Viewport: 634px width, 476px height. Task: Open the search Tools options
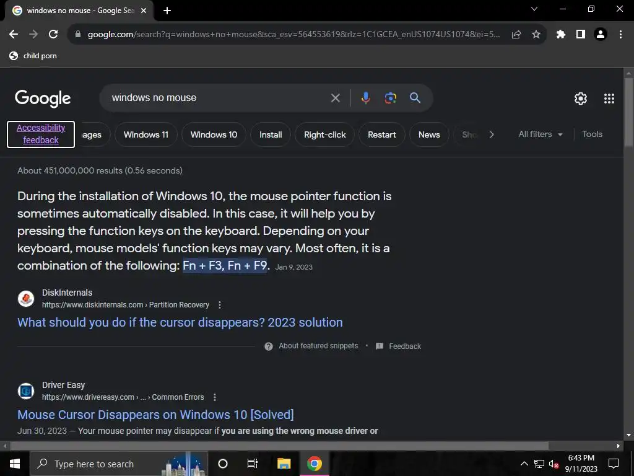[x=592, y=134]
